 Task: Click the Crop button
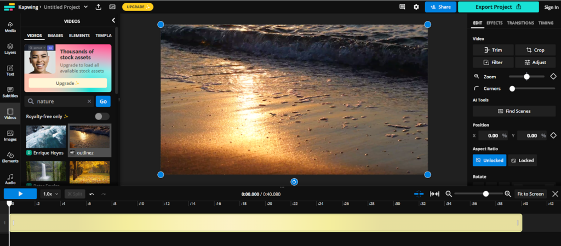(x=535, y=50)
